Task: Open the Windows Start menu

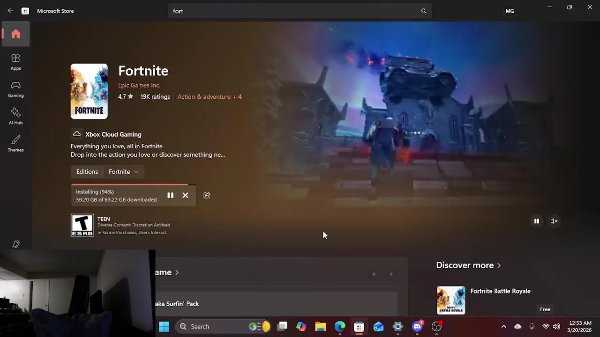Action: point(164,327)
